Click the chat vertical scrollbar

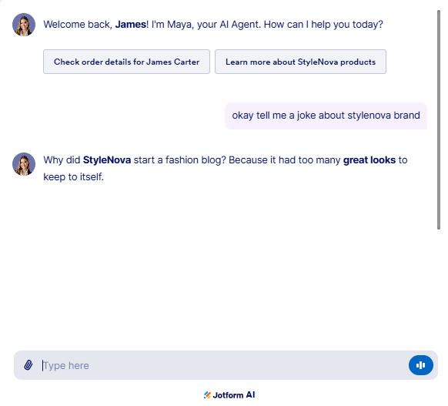coord(439,119)
